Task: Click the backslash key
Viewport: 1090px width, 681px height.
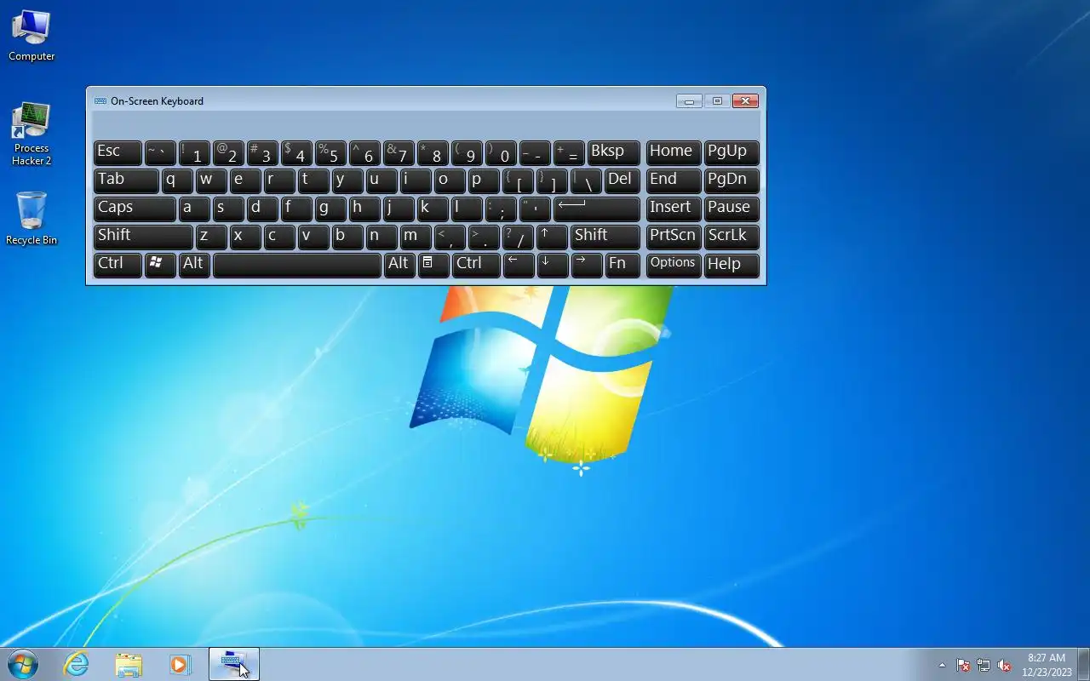Action: 587,180
